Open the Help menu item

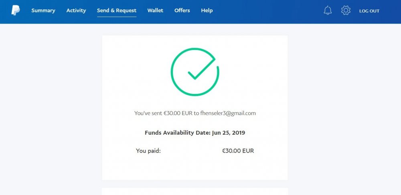pyautogui.click(x=207, y=10)
